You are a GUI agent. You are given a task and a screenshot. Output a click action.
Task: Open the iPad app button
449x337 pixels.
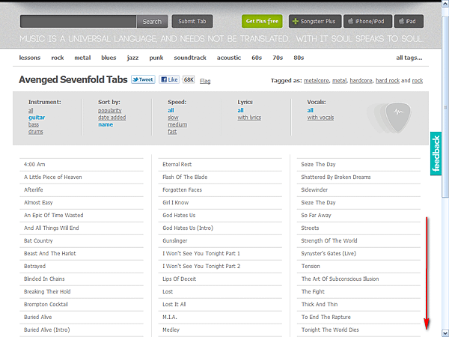(409, 21)
